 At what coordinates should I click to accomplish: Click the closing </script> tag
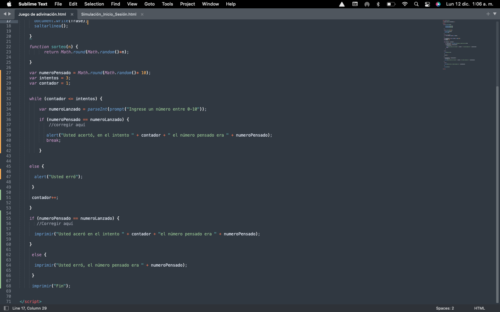coord(31,302)
